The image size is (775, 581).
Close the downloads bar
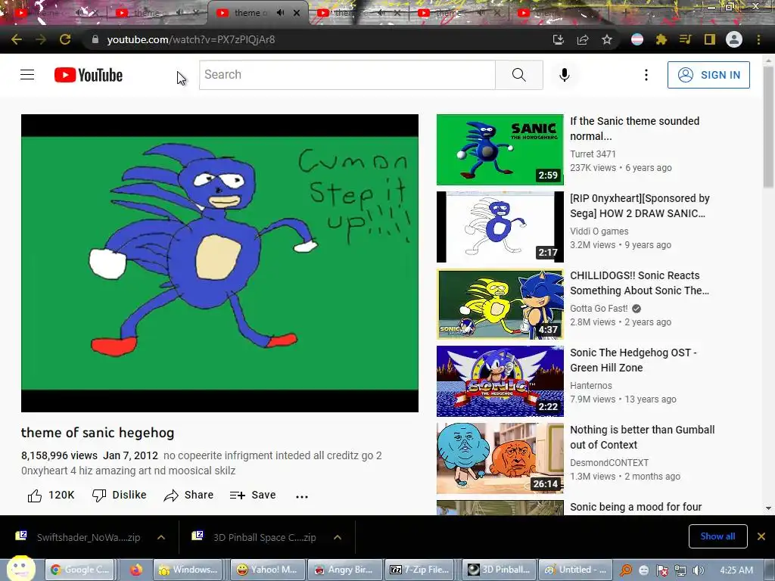[x=761, y=536]
